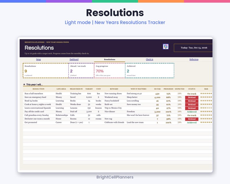
Task: Select the Resolutions tab
Action: (x=109, y=59)
